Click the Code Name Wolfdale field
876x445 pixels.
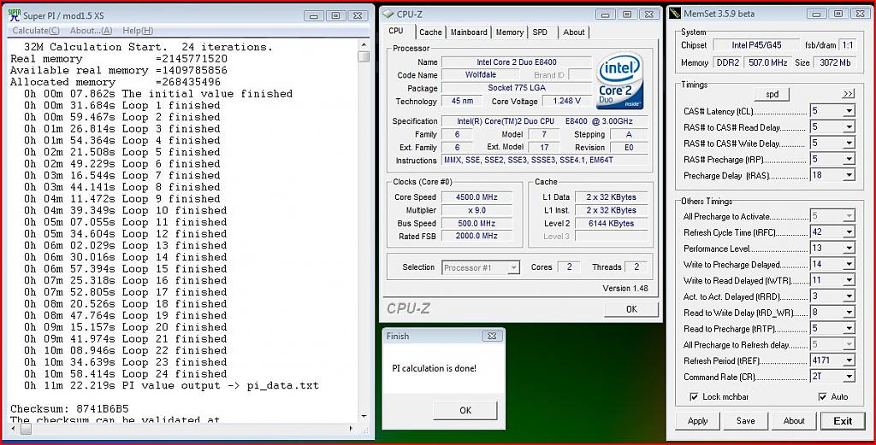click(481, 74)
